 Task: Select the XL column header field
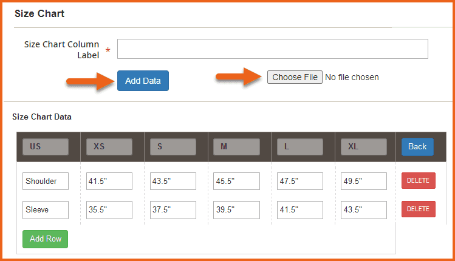[364, 147]
